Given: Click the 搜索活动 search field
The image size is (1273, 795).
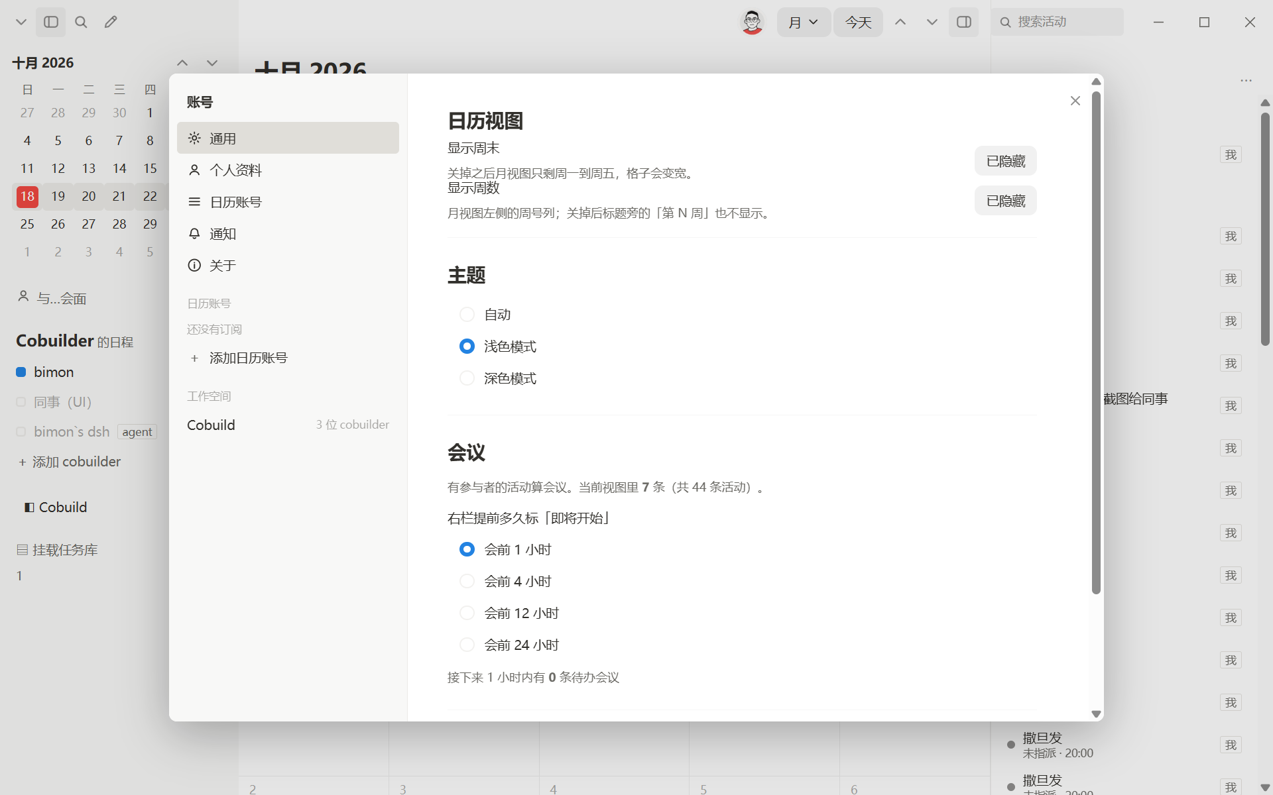Looking at the screenshot, I should [x=1058, y=22].
